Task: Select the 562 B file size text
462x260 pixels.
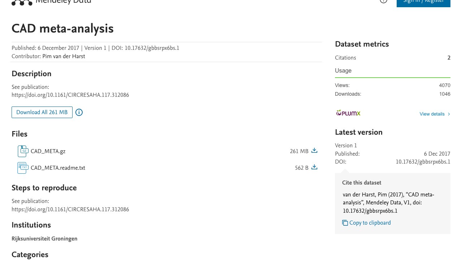Action: (301, 168)
